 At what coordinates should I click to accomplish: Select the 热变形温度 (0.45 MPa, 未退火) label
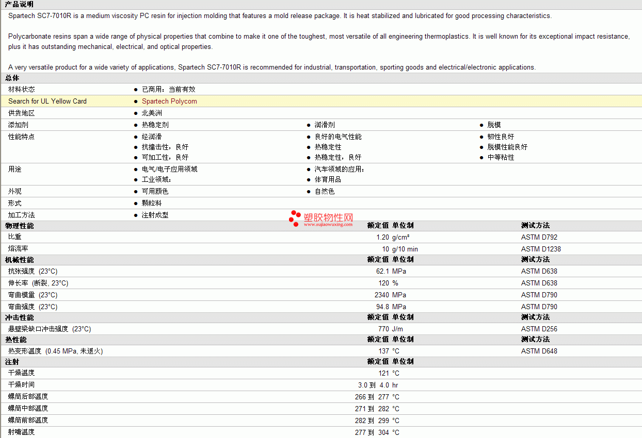pyautogui.click(x=56, y=351)
